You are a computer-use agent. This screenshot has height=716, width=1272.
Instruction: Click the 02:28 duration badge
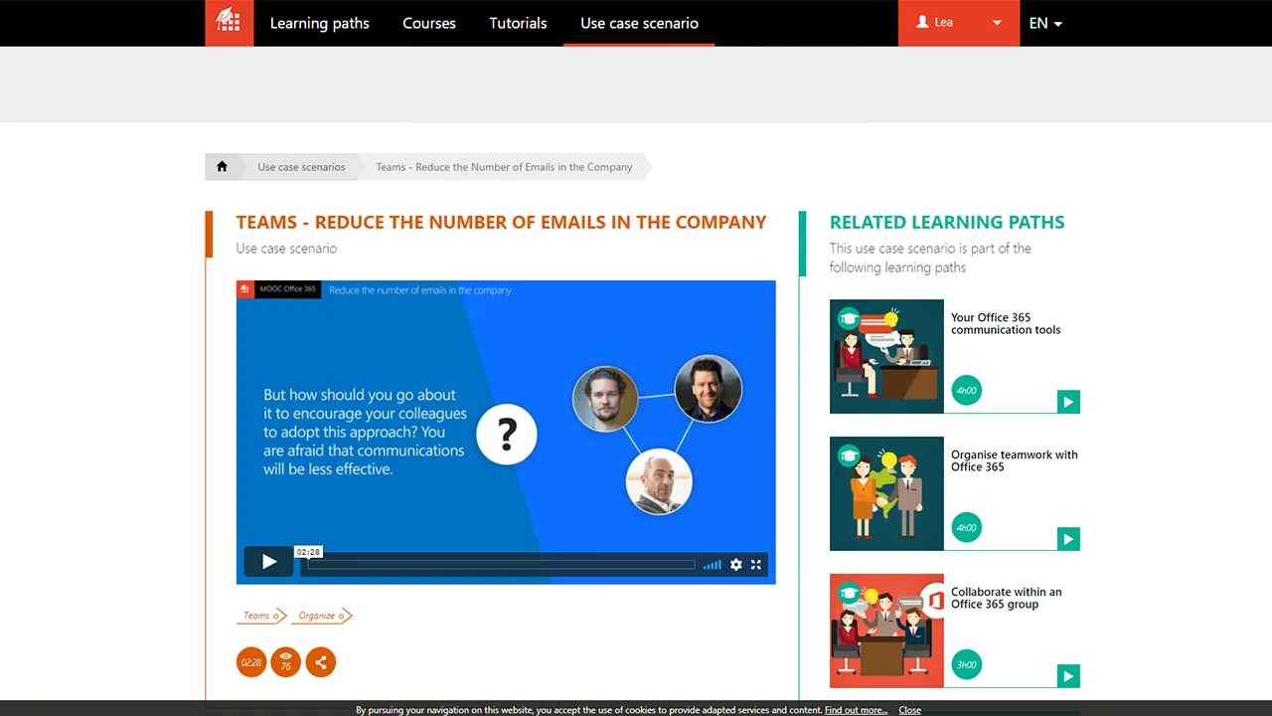click(x=251, y=662)
